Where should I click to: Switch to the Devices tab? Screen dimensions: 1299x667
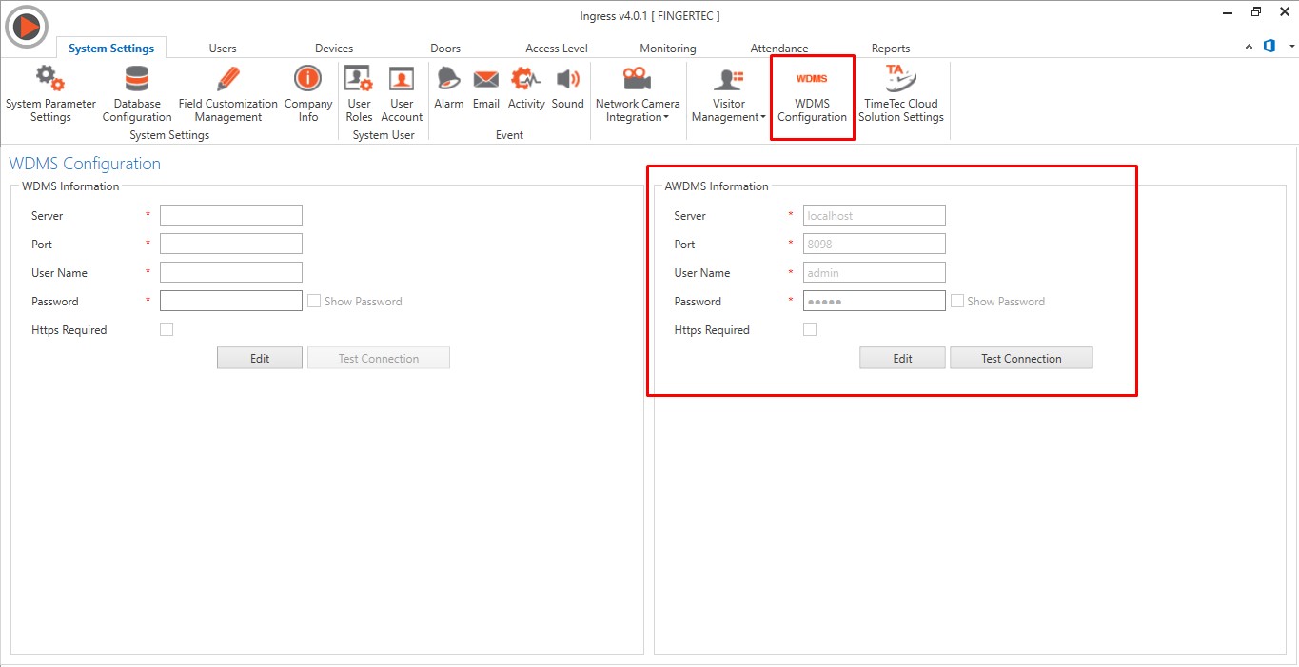(x=334, y=49)
